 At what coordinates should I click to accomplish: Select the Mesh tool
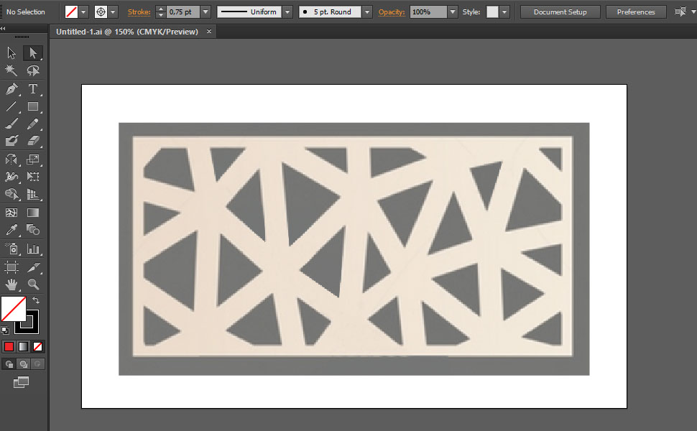pyautogui.click(x=11, y=213)
